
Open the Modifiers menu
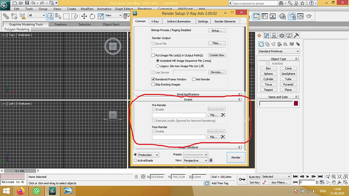[87, 9]
